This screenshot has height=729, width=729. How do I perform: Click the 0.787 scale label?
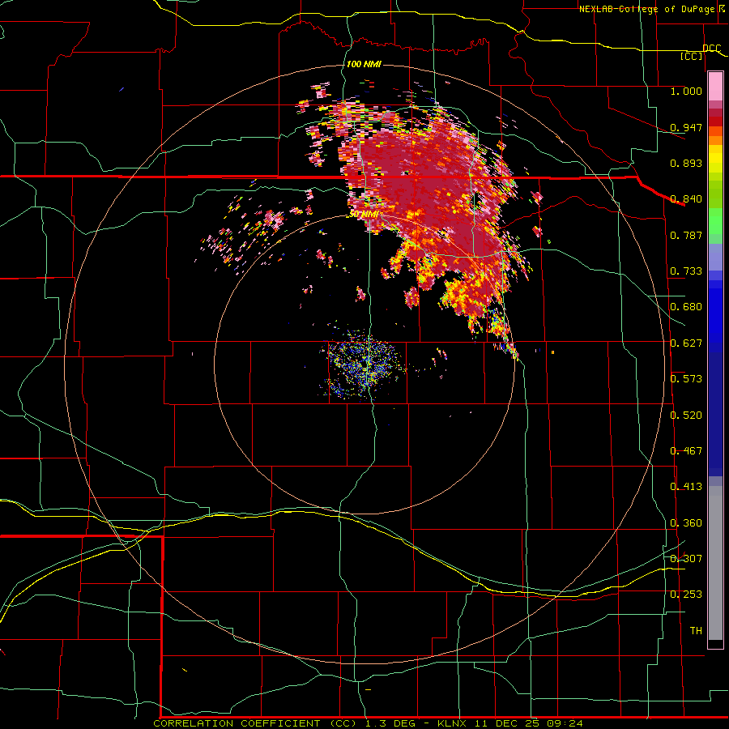pos(686,235)
